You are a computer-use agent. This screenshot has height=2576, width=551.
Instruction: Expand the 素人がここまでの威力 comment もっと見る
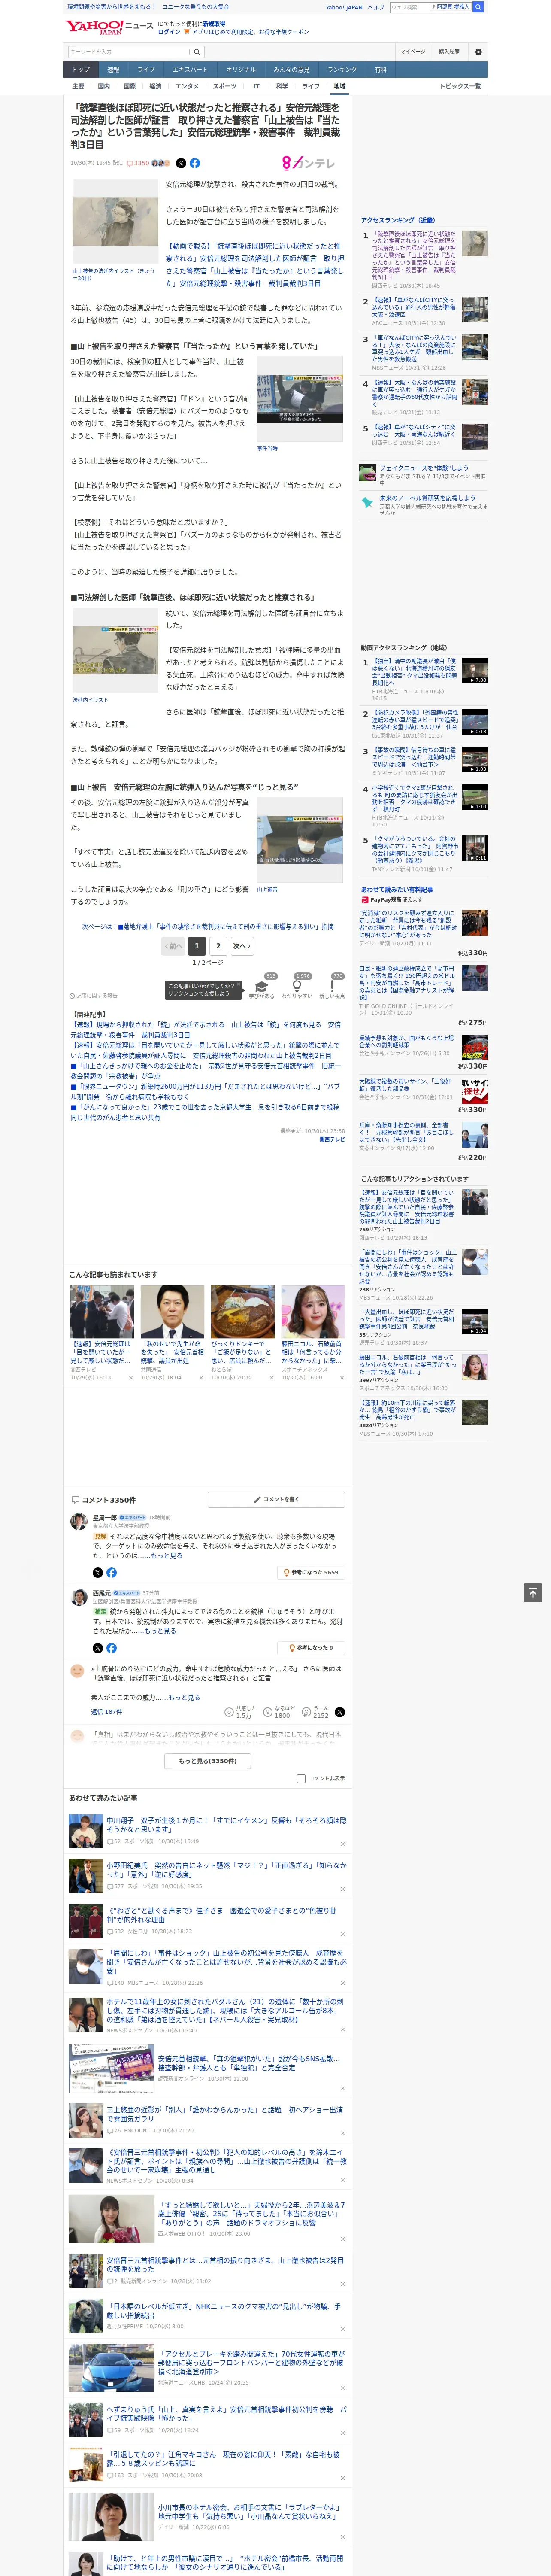(184, 1697)
